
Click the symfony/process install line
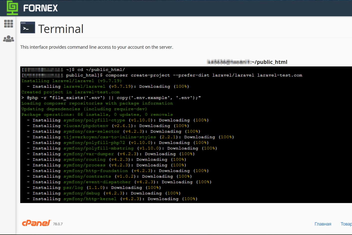click(106, 165)
